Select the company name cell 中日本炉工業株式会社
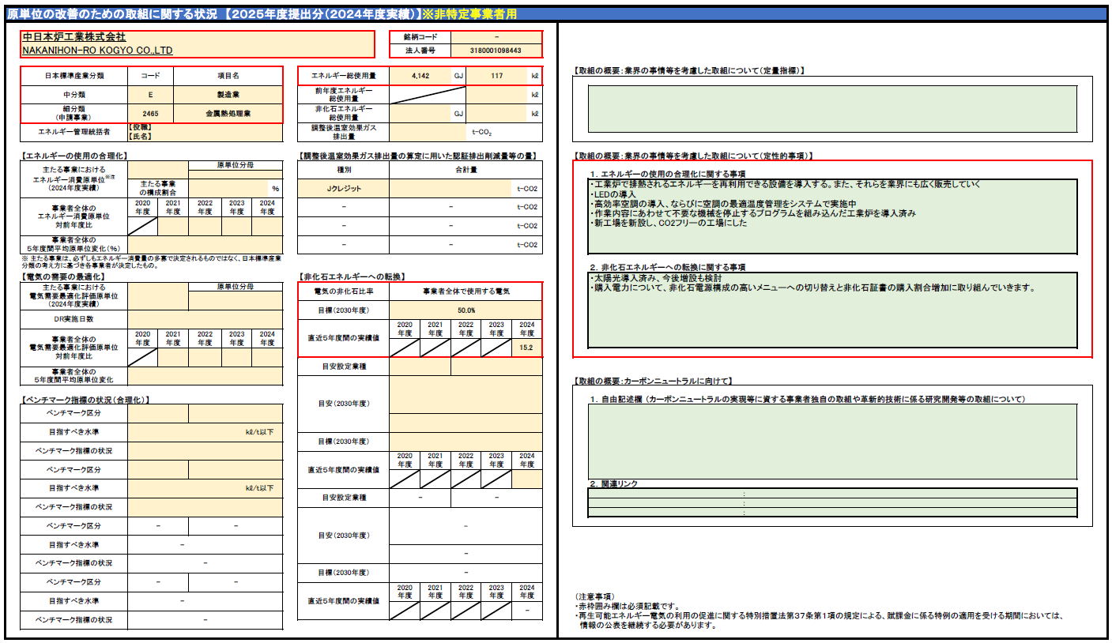This screenshot has width=1112, height=643. pos(198,37)
